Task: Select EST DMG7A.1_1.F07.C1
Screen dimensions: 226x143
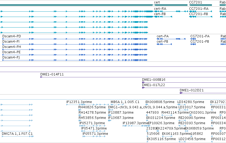Action: pos(17,134)
